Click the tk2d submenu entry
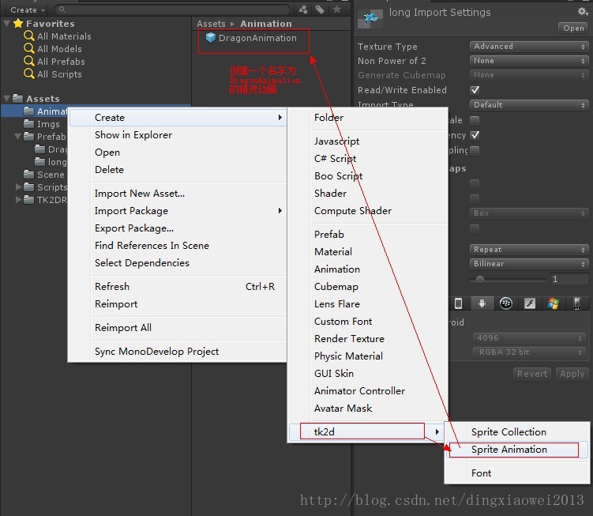The height and width of the screenshot is (516, 593). point(366,431)
